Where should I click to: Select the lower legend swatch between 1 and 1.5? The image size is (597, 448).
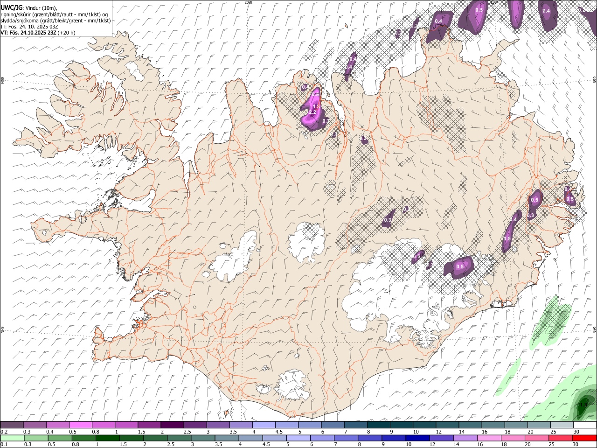[x=108, y=438]
